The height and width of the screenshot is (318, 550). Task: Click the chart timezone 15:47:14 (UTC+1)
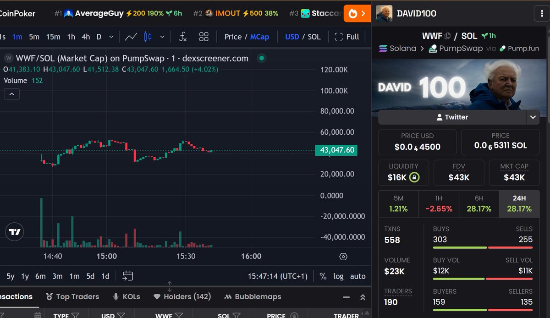(278, 276)
